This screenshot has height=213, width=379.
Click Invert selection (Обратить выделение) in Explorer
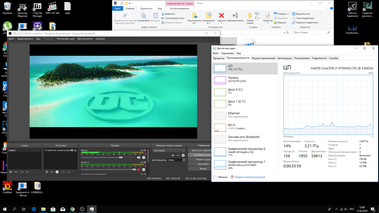pos(305,22)
